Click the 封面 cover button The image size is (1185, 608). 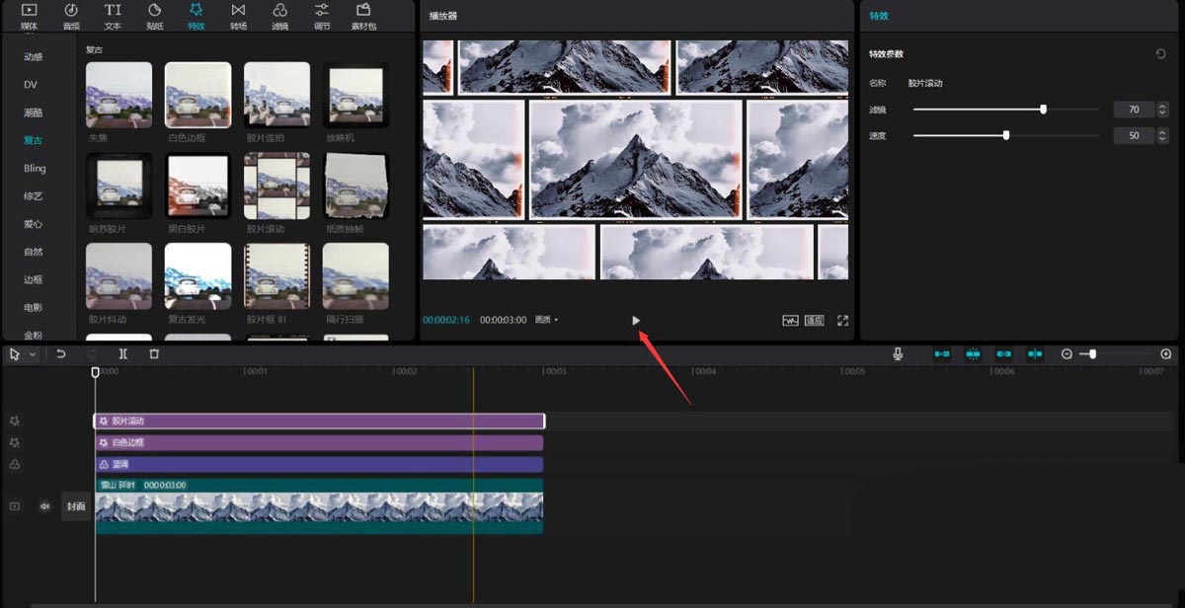(x=77, y=506)
